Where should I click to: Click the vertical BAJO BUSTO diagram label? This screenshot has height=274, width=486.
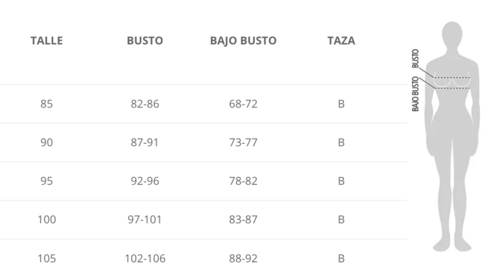[x=415, y=94]
